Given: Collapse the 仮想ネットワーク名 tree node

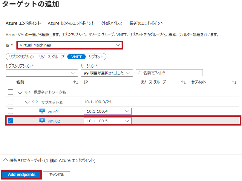Looking at the screenshot, I should coord(20,92).
